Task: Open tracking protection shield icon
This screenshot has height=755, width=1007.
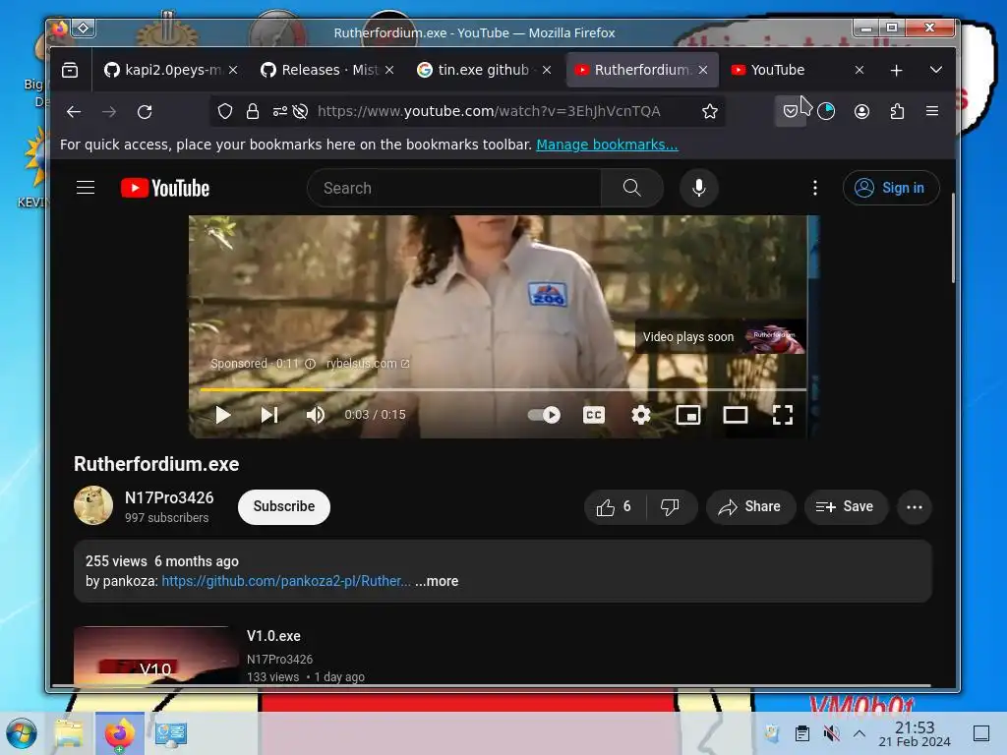Action: [x=225, y=112]
